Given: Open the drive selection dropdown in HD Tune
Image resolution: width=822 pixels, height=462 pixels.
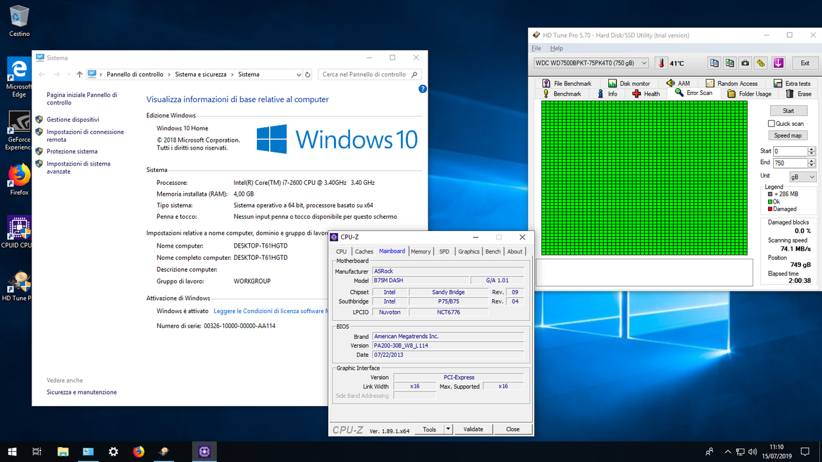Looking at the screenshot, I should click(645, 63).
